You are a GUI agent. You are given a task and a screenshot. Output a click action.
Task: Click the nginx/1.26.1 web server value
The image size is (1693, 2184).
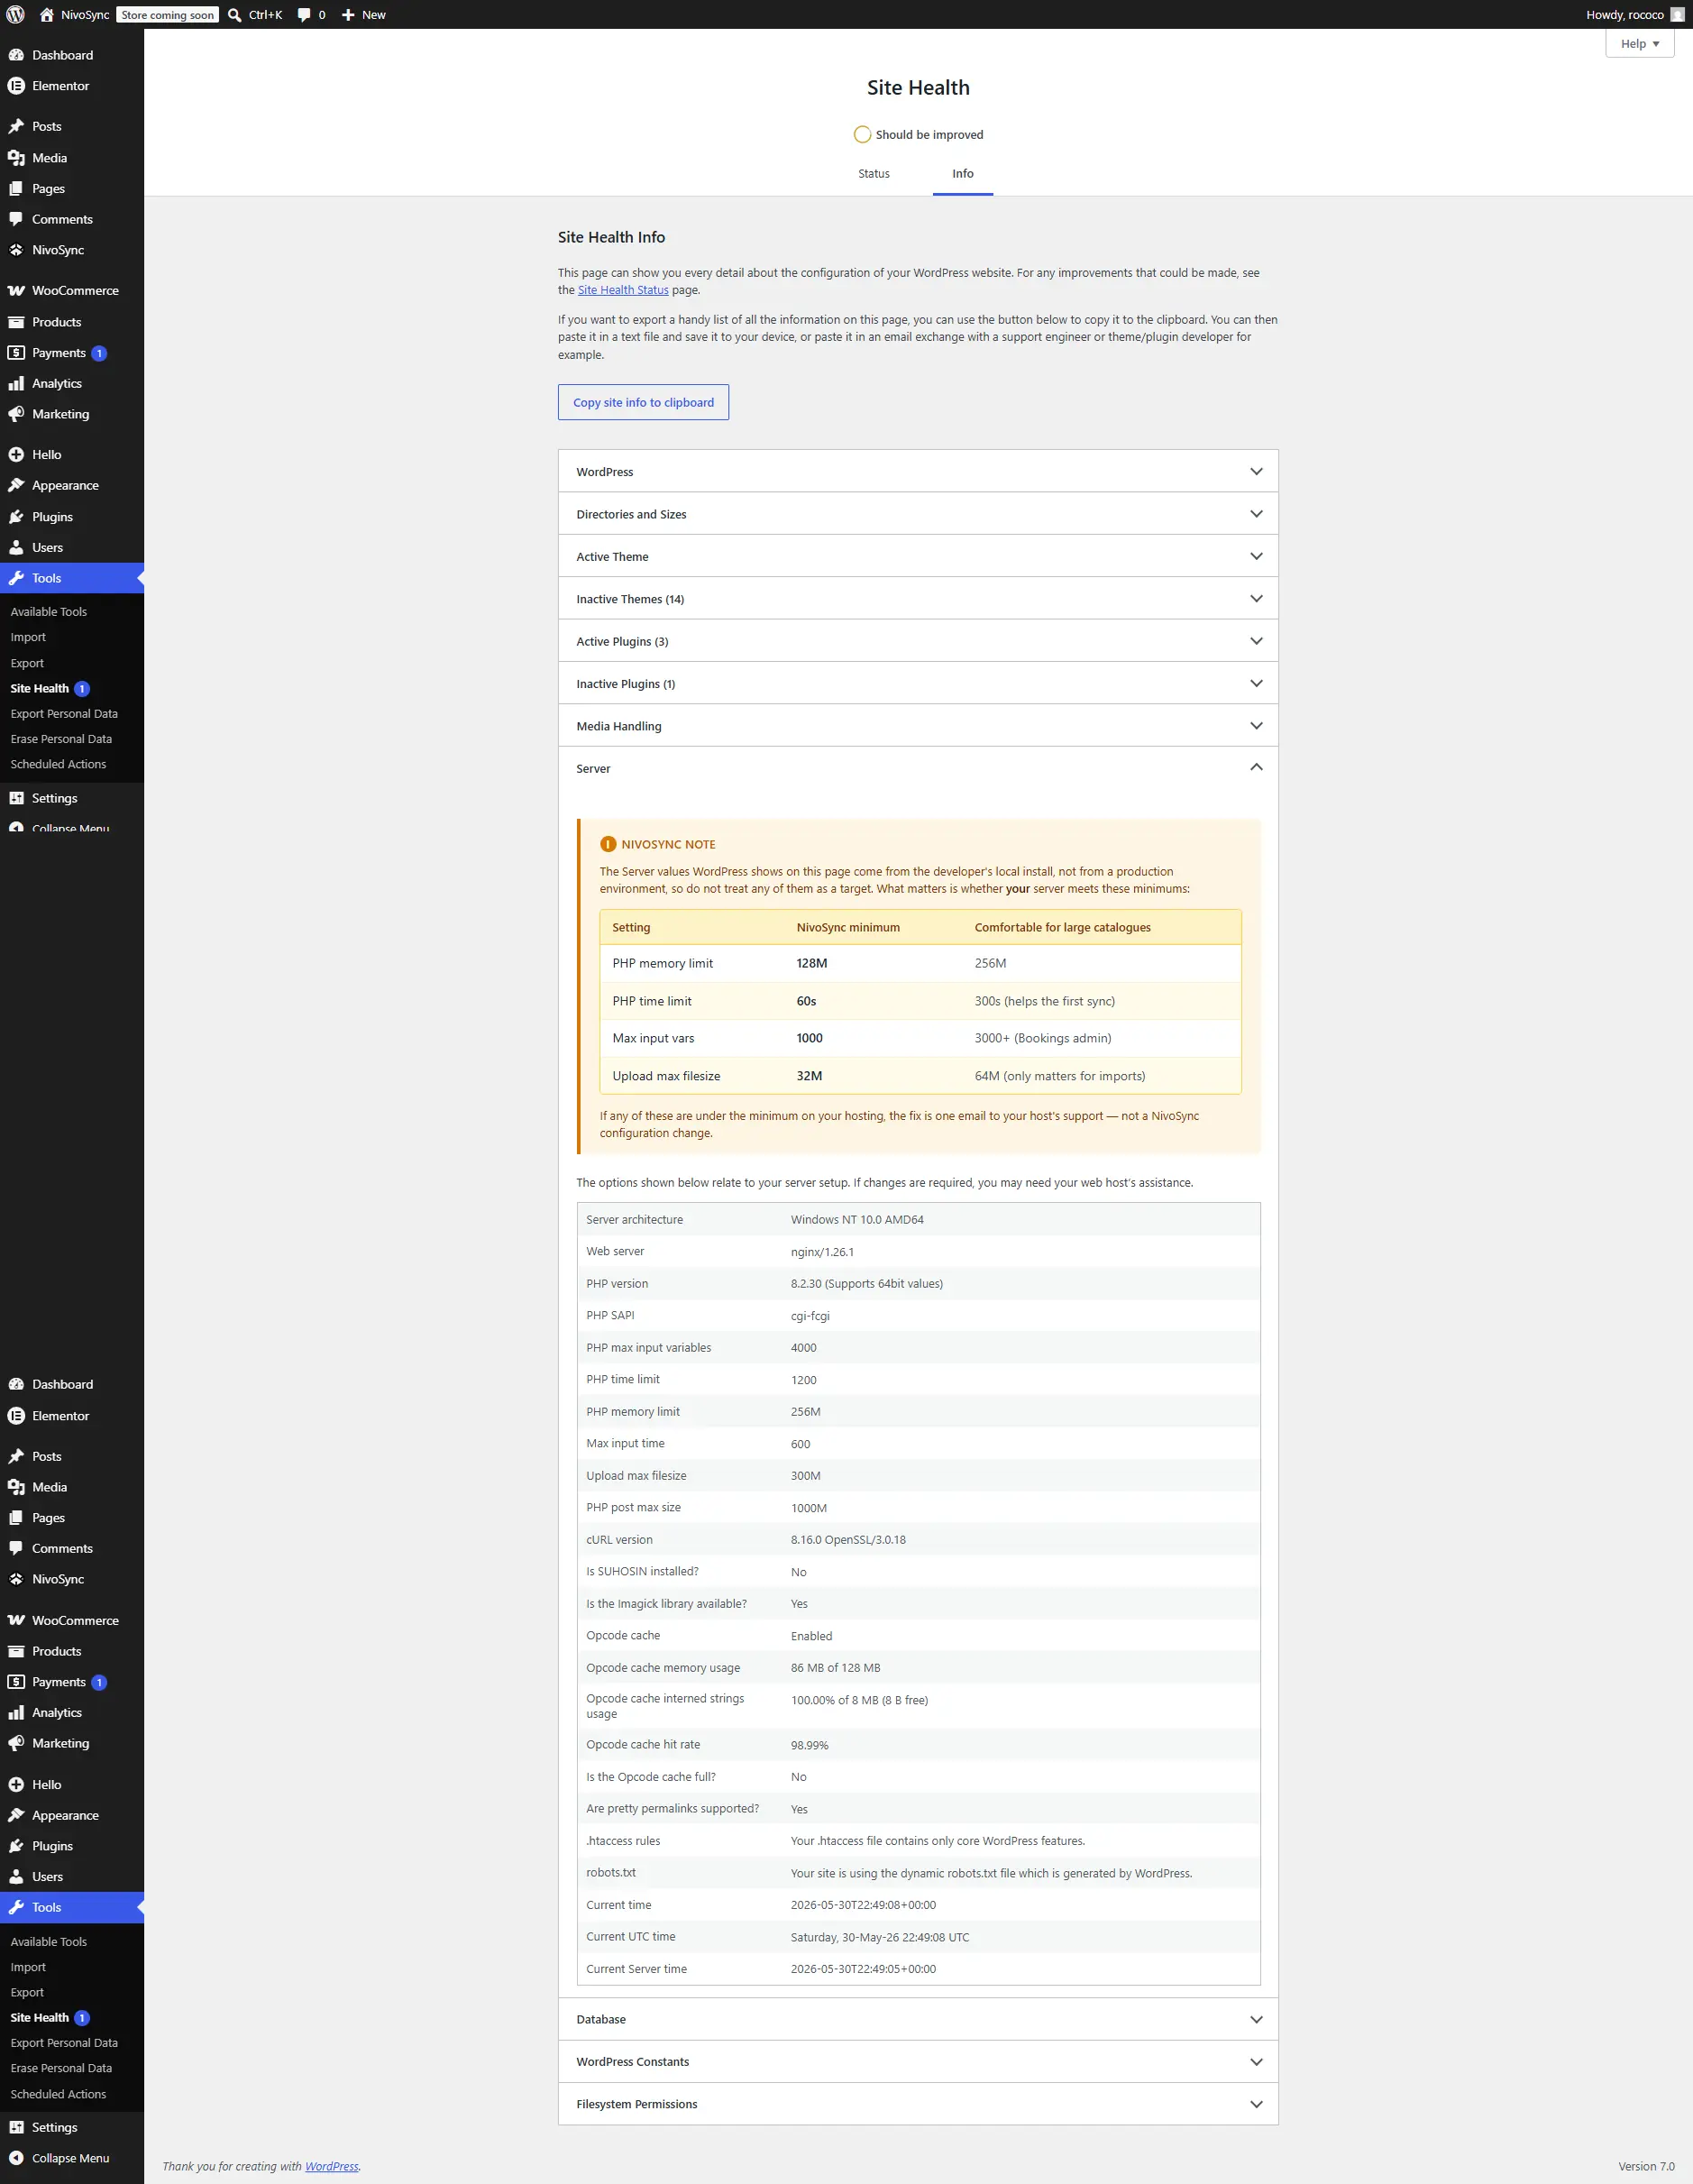pyautogui.click(x=822, y=1252)
